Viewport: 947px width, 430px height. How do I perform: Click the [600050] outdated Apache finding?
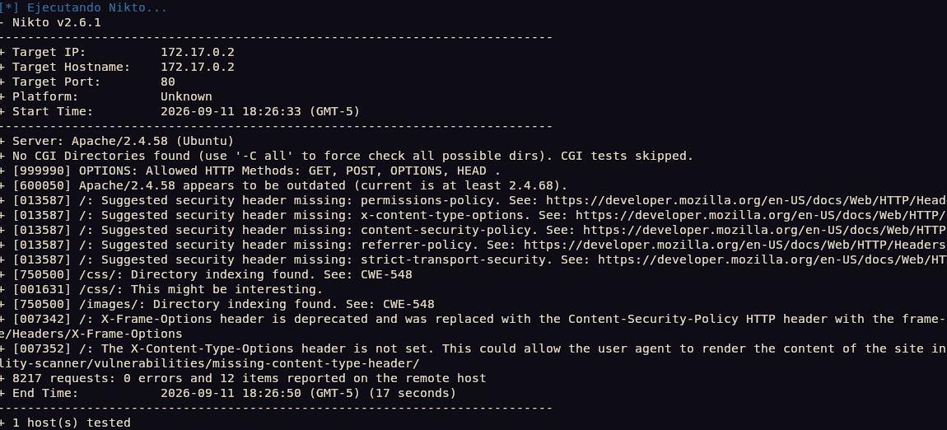pos(289,185)
